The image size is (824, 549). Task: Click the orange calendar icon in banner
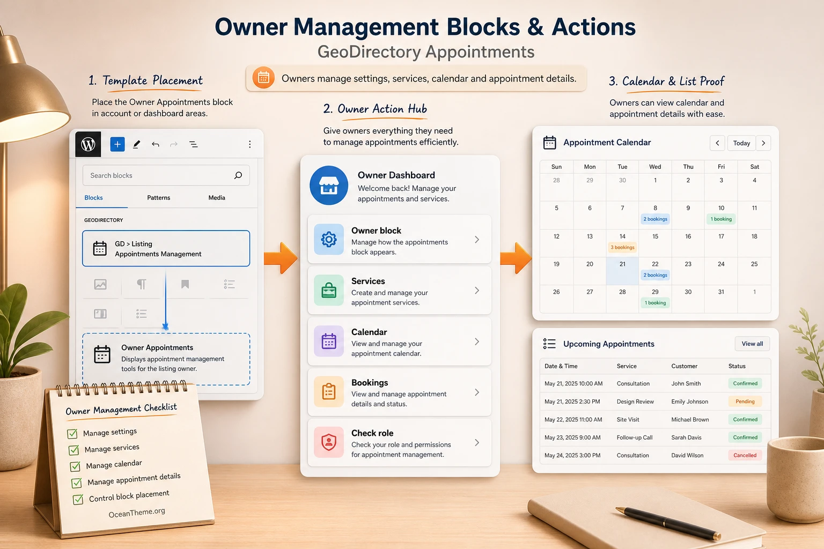click(x=263, y=78)
